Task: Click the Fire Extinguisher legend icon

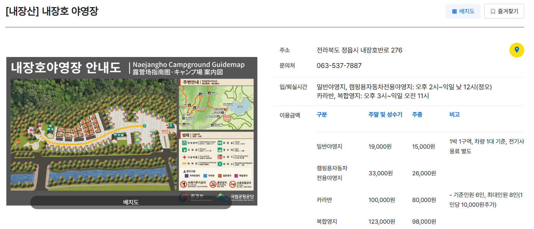Action: pyautogui.click(x=220, y=157)
